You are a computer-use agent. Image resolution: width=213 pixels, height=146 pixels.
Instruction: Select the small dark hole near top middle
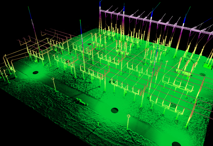tap(89, 44)
